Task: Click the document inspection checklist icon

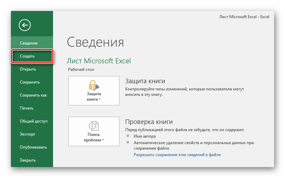Action: [94, 126]
